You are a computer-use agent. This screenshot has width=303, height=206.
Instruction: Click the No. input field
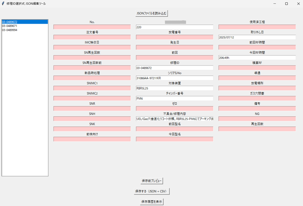[92, 27]
